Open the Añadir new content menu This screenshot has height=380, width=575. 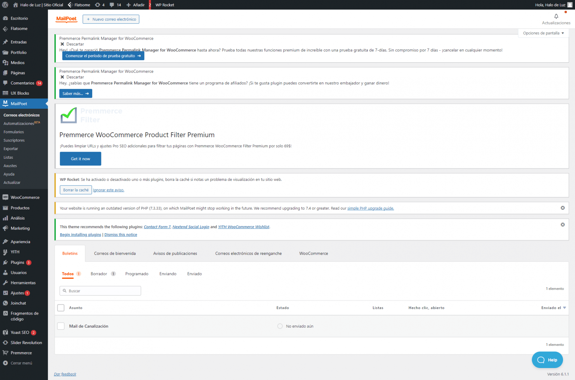click(135, 5)
